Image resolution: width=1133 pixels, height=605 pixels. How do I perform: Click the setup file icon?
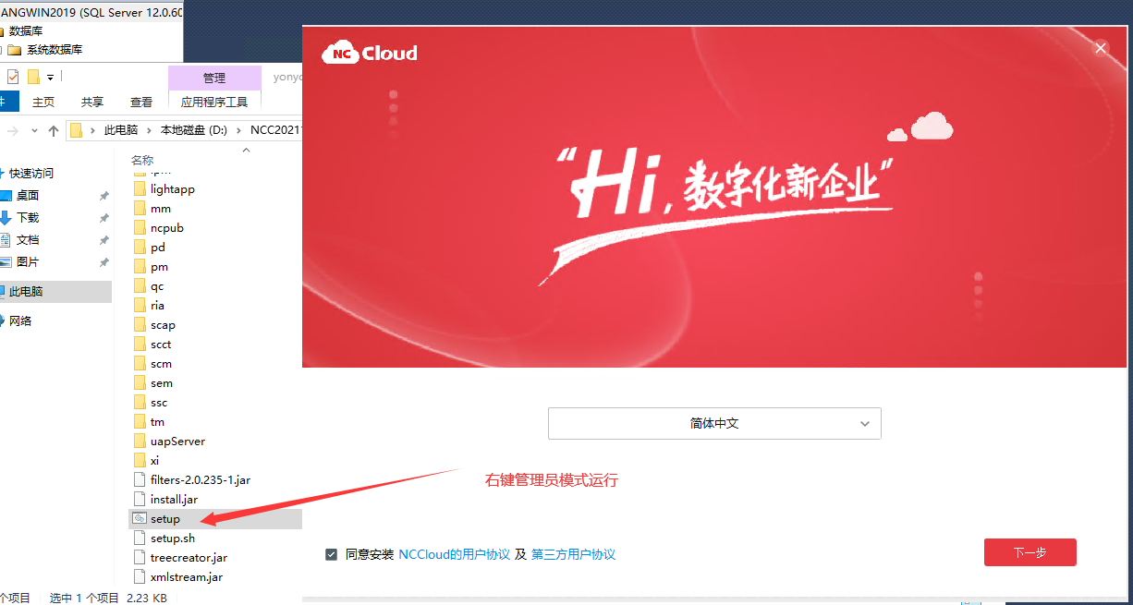pos(140,519)
